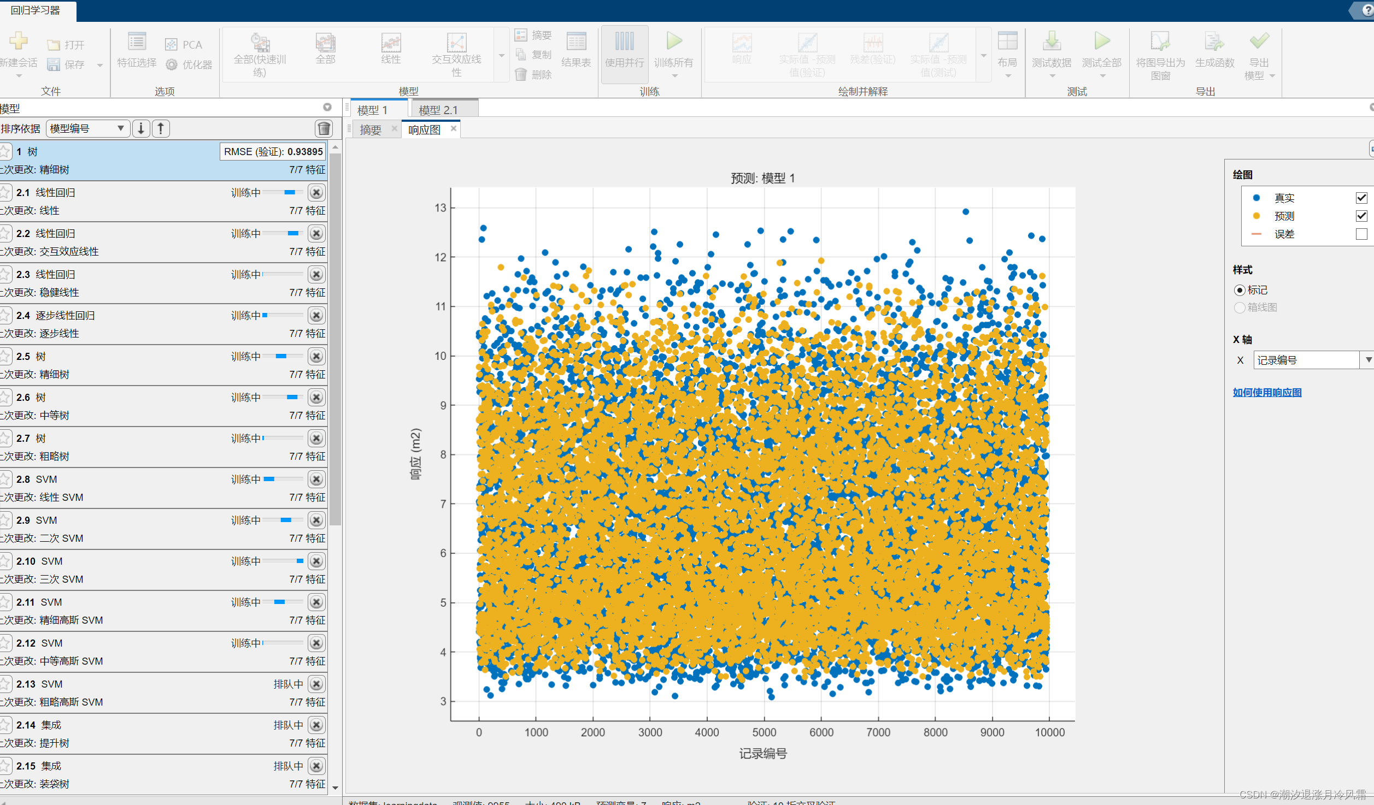1374x805 pixels.
Task: Expand the X axis 记录编号 dropdown
Action: pyautogui.click(x=1368, y=360)
